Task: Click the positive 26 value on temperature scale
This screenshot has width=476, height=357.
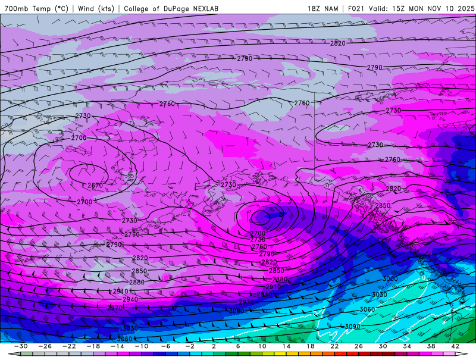Action: point(359,346)
